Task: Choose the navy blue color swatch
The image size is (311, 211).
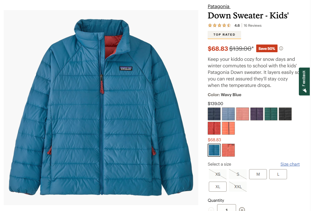Action: (214, 114)
